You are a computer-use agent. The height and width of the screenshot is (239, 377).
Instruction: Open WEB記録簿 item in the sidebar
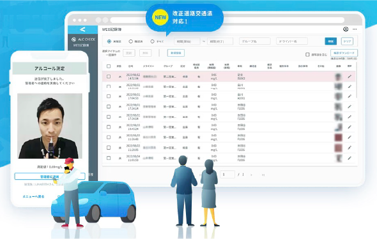click(81, 45)
